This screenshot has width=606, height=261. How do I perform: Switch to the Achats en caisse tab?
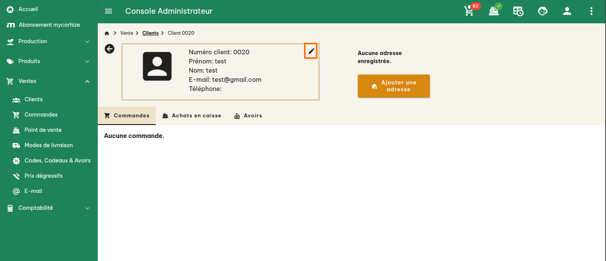[x=192, y=115]
